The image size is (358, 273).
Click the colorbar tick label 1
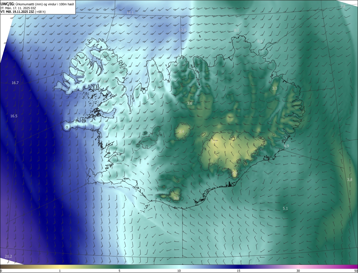(x=60, y=271)
